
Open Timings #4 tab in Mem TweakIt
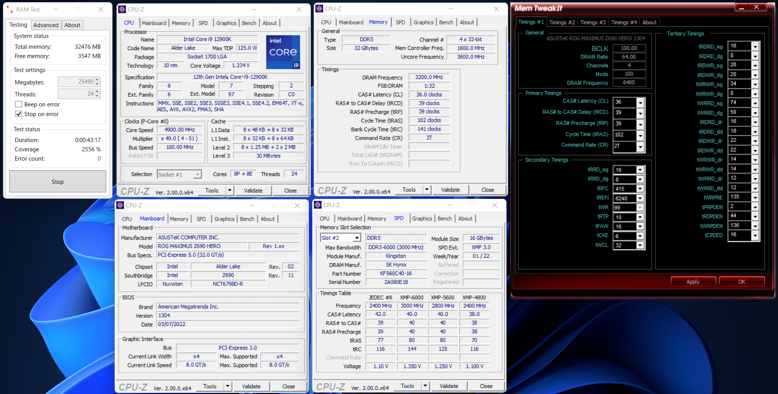pos(624,22)
